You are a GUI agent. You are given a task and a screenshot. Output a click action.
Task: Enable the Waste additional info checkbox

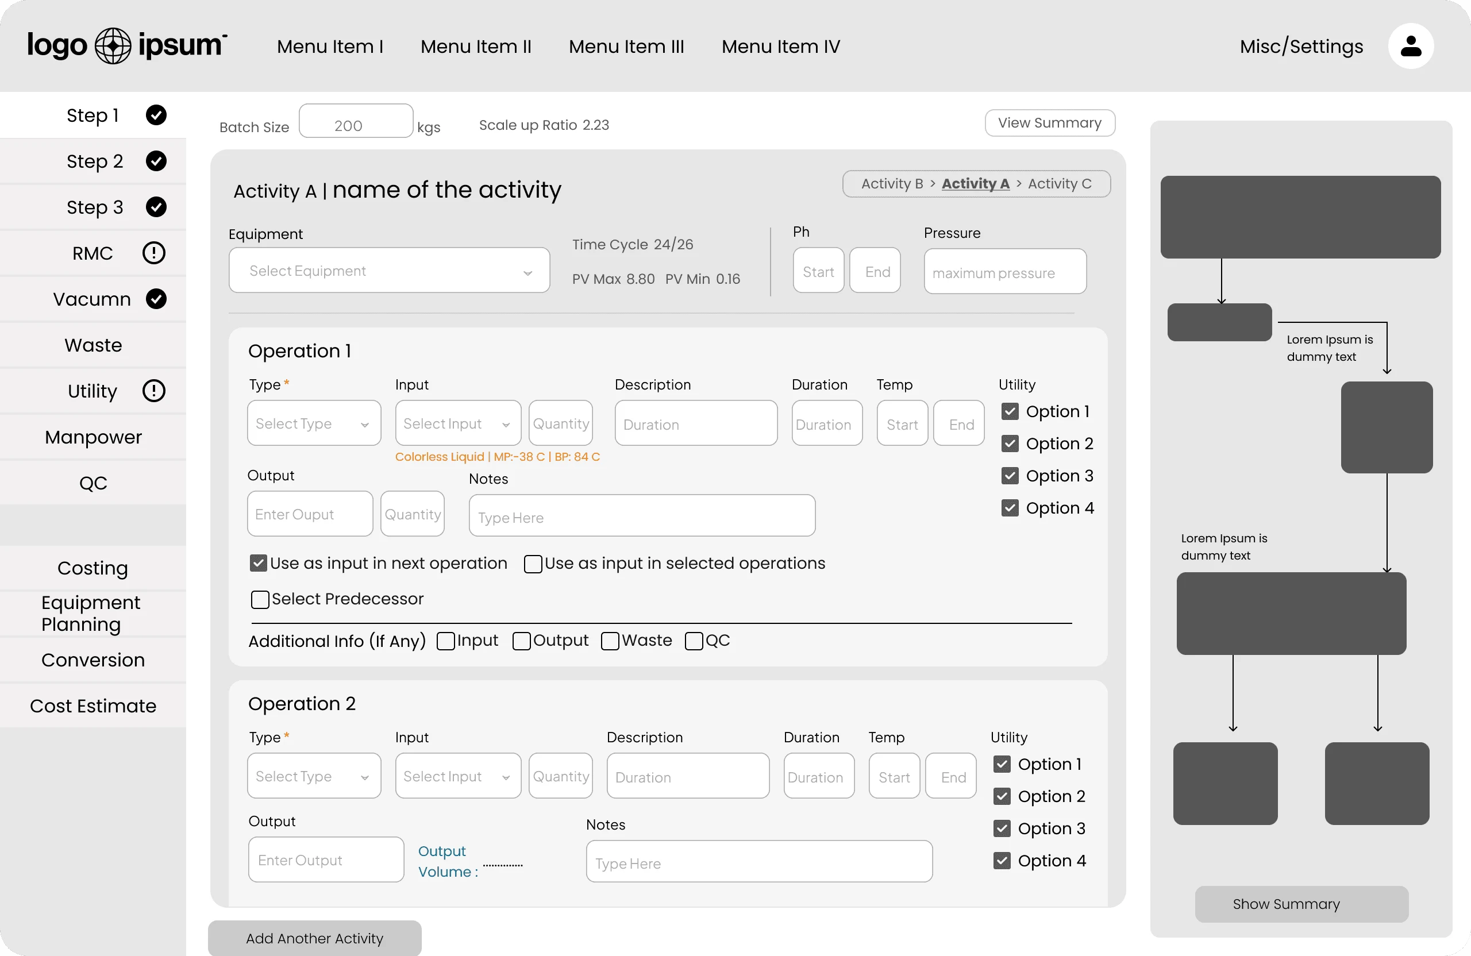[x=610, y=641]
